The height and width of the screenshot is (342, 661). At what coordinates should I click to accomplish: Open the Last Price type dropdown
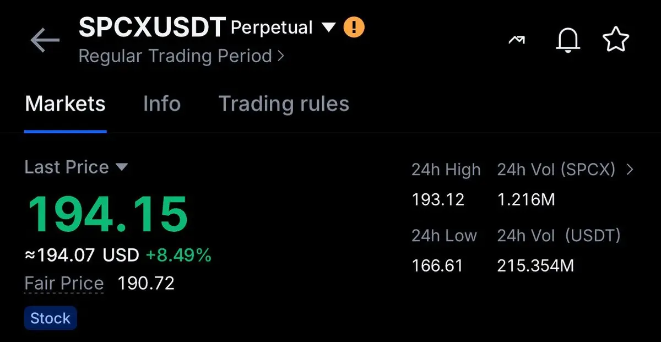tap(122, 167)
